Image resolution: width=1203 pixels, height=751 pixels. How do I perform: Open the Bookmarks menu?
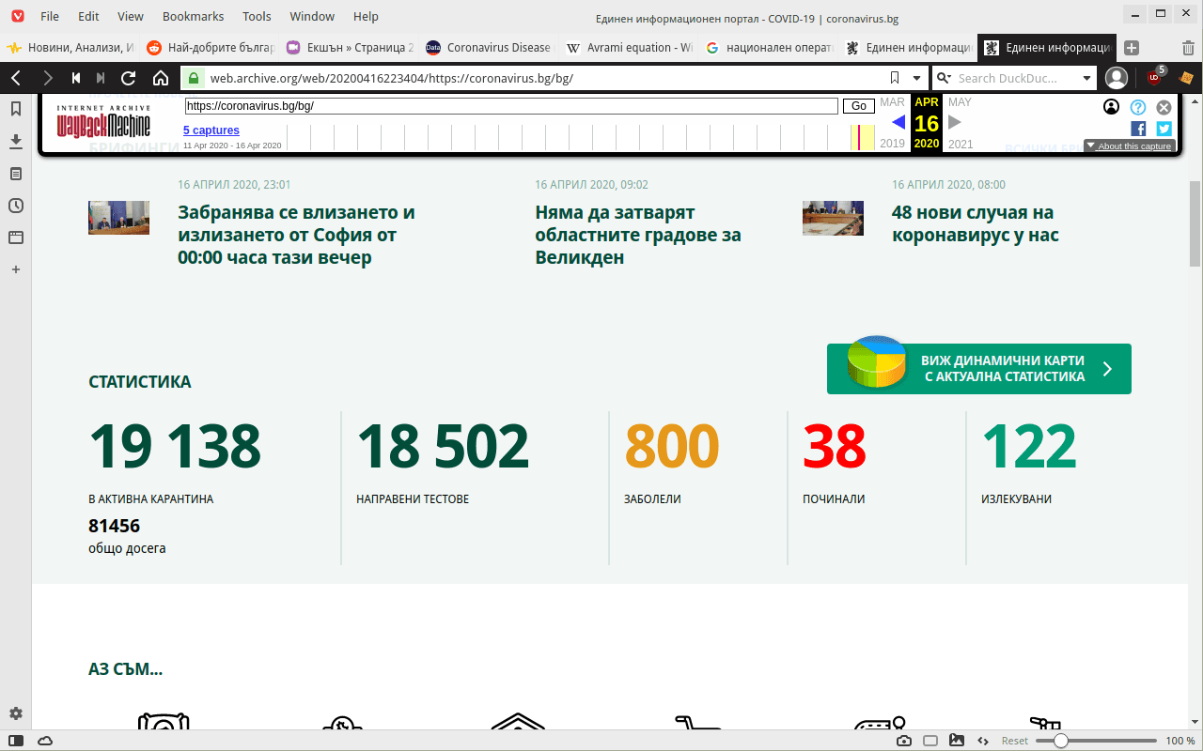coord(195,16)
